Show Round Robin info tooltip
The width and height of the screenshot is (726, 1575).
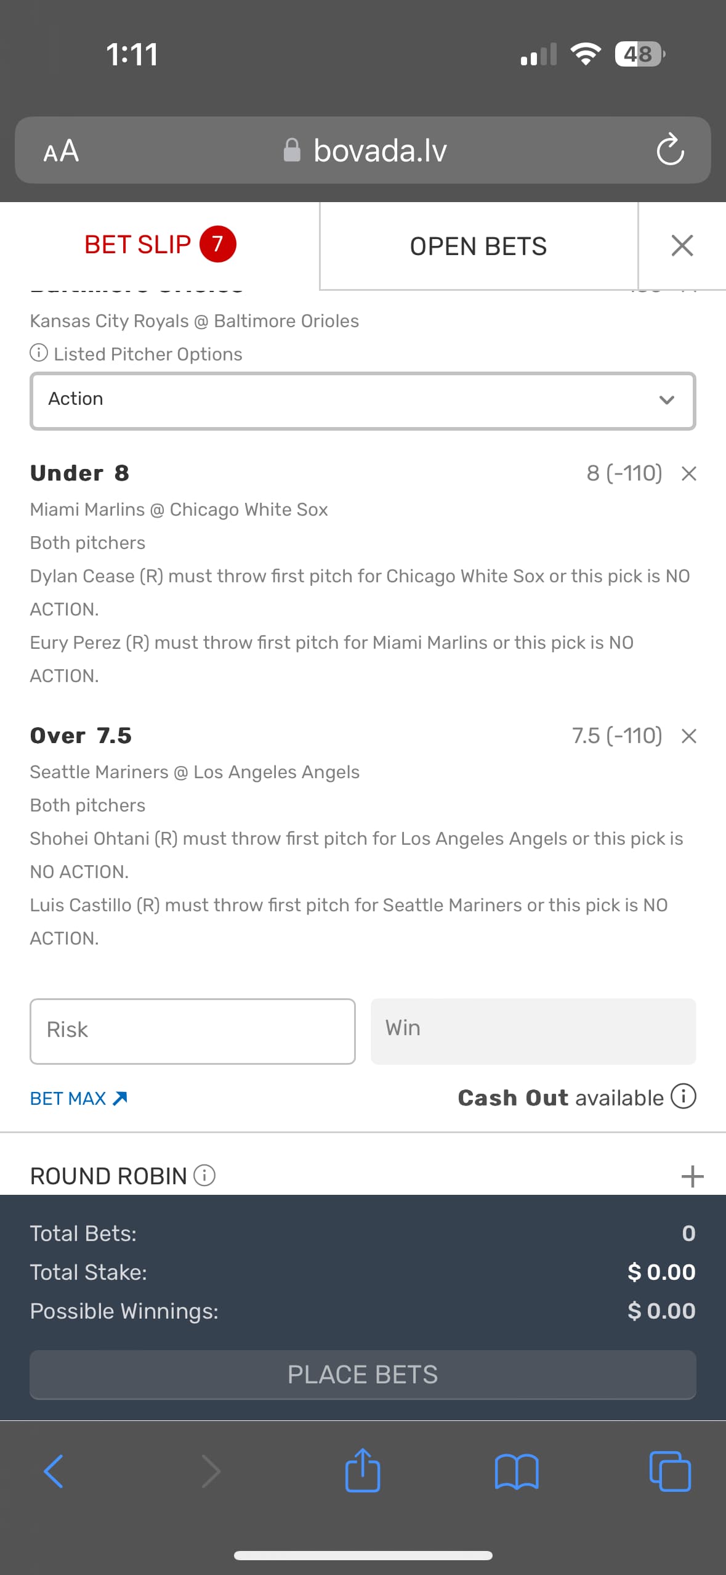pyautogui.click(x=204, y=1175)
